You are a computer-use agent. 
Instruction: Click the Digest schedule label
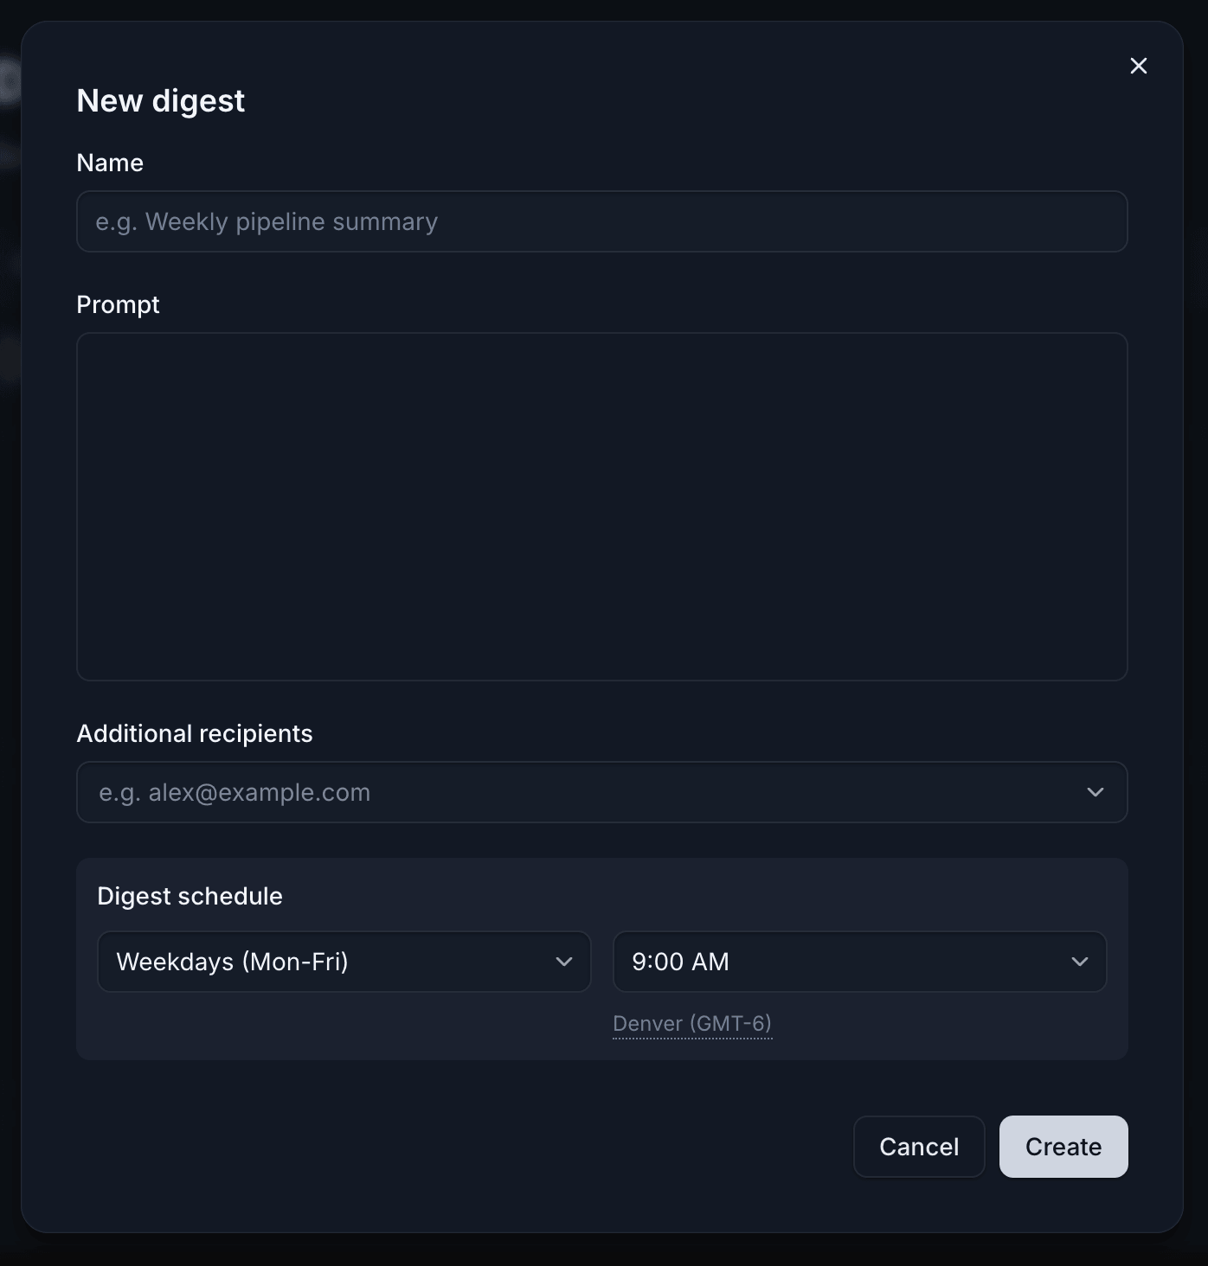[x=190, y=896]
